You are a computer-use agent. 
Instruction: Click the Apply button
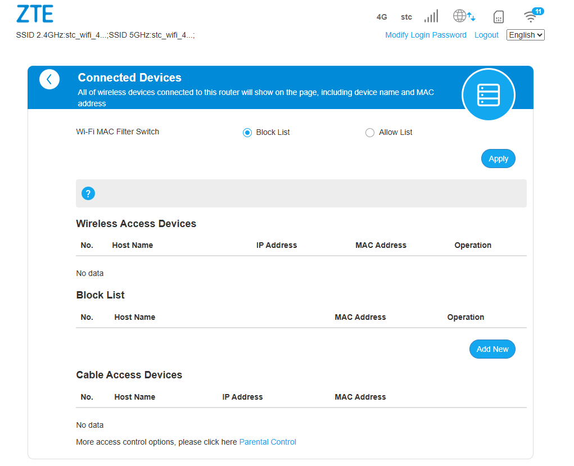pyautogui.click(x=498, y=159)
